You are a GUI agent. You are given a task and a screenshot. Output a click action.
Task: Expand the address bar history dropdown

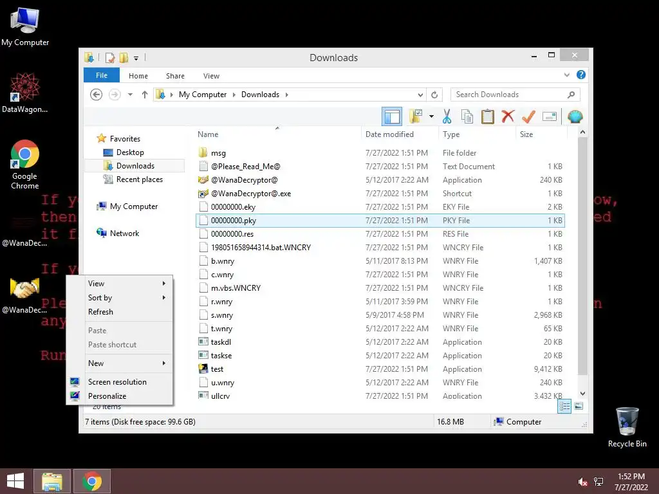[x=420, y=95]
